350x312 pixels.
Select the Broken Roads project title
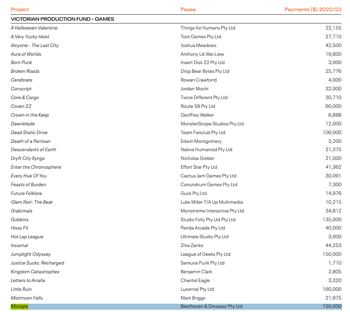coord(25,71)
